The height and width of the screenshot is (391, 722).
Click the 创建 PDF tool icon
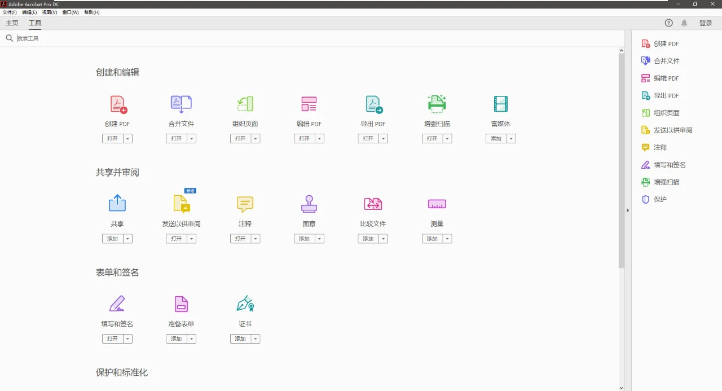(118, 104)
